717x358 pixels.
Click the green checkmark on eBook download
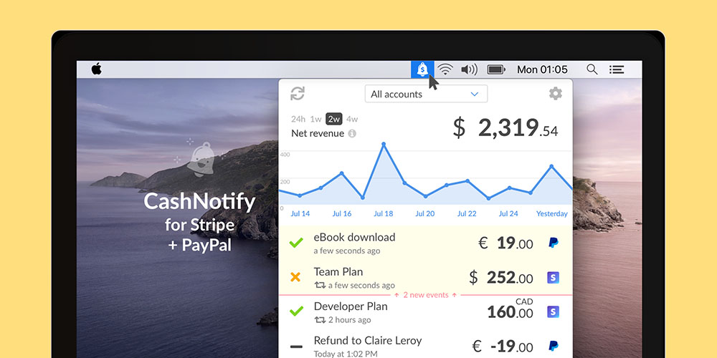(296, 243)
